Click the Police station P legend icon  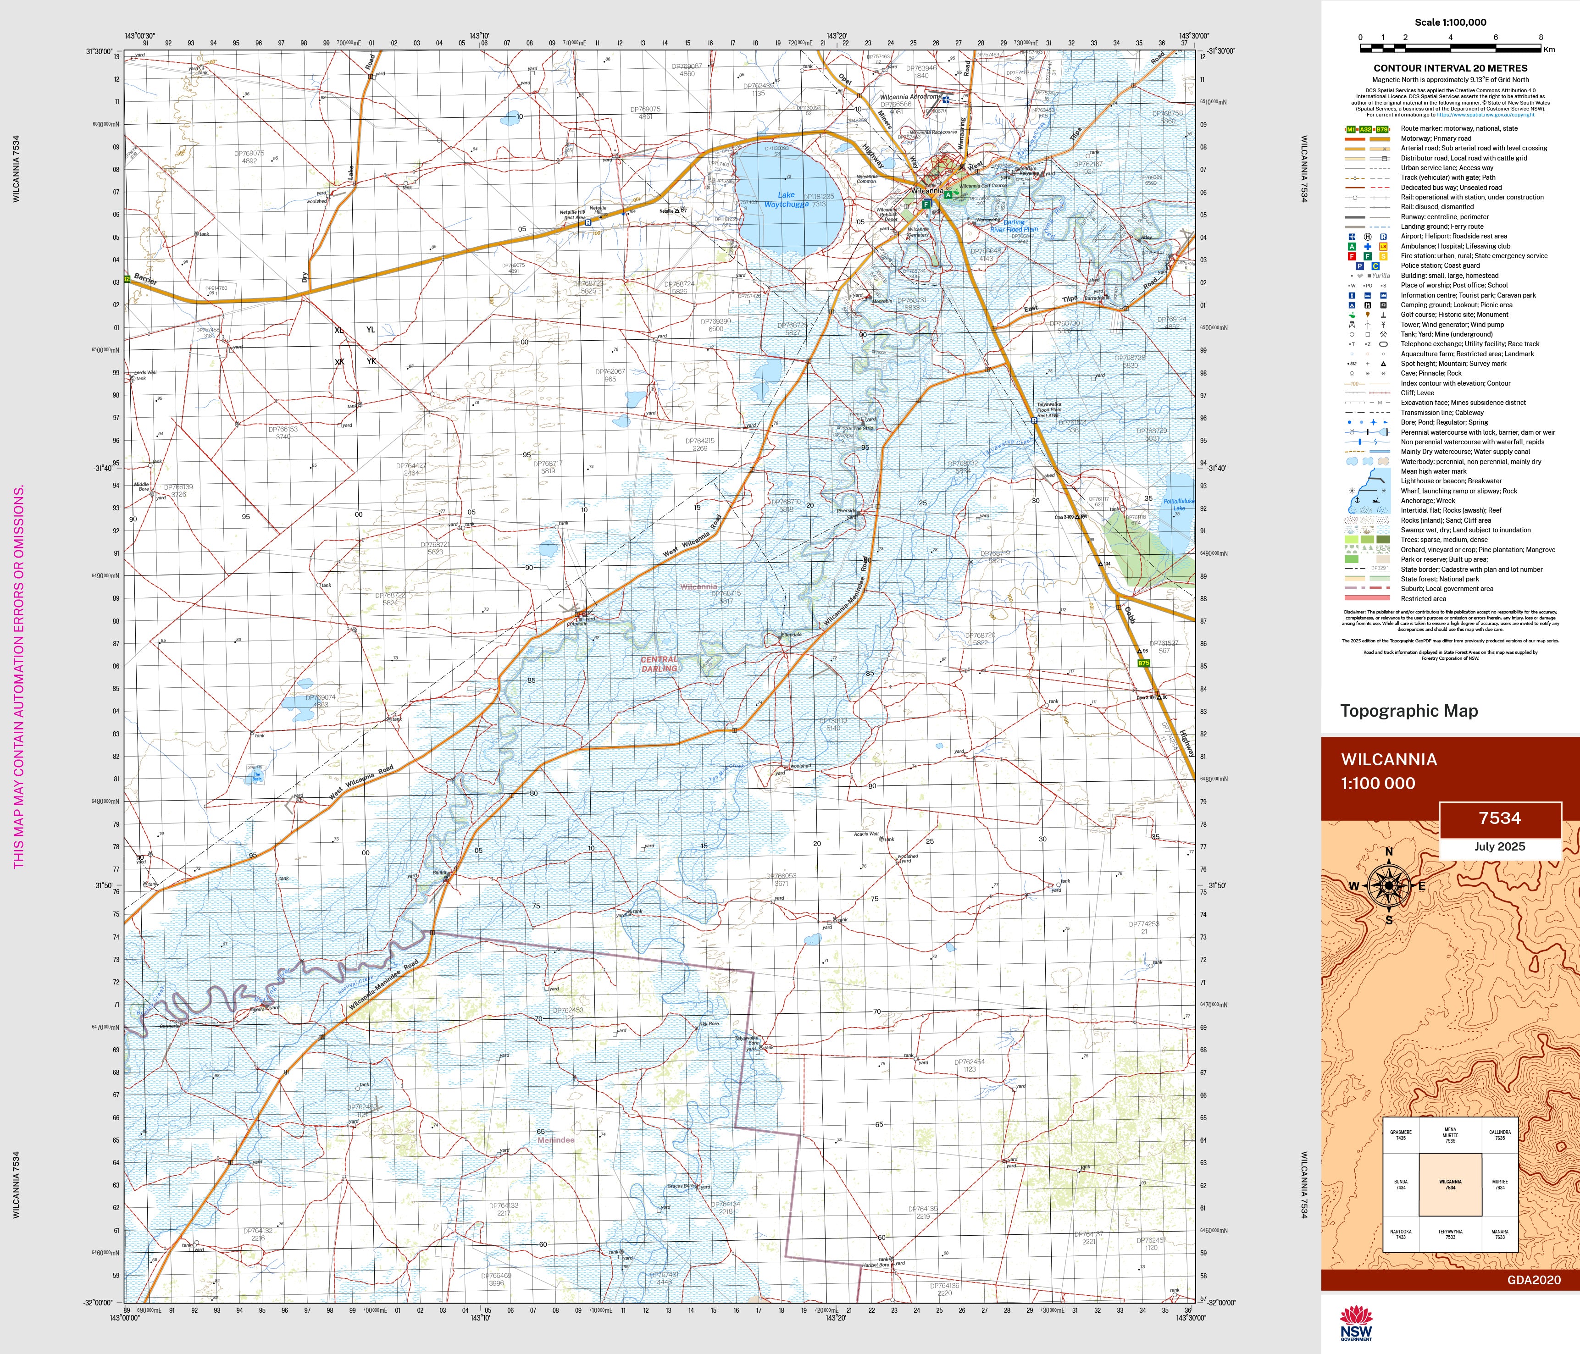(x=1359, y=266)
